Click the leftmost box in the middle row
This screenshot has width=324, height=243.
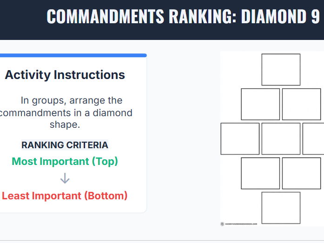coord(240,139)
